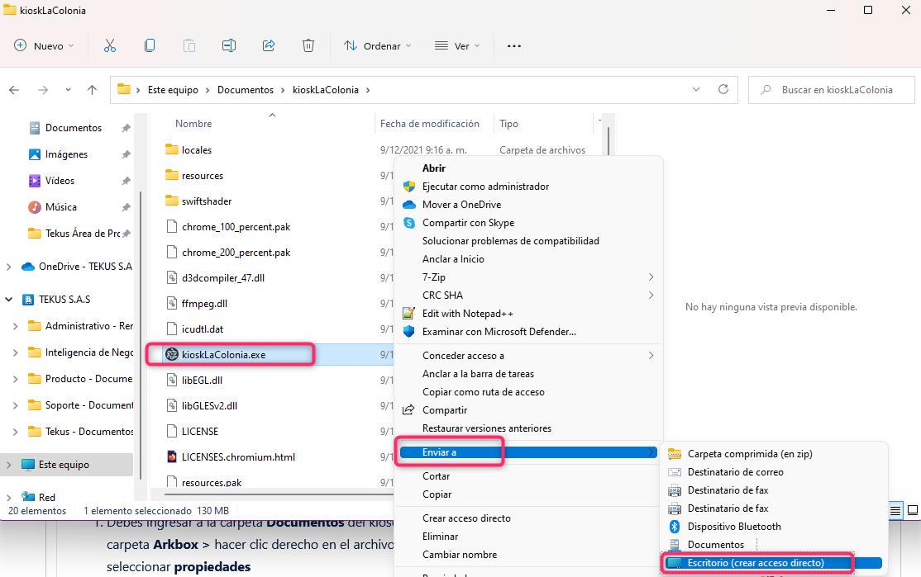Screen dimensions: 921x577
Task: Go up one folder with up arrow
Action: pyautogui.click(x=93, y=90)
